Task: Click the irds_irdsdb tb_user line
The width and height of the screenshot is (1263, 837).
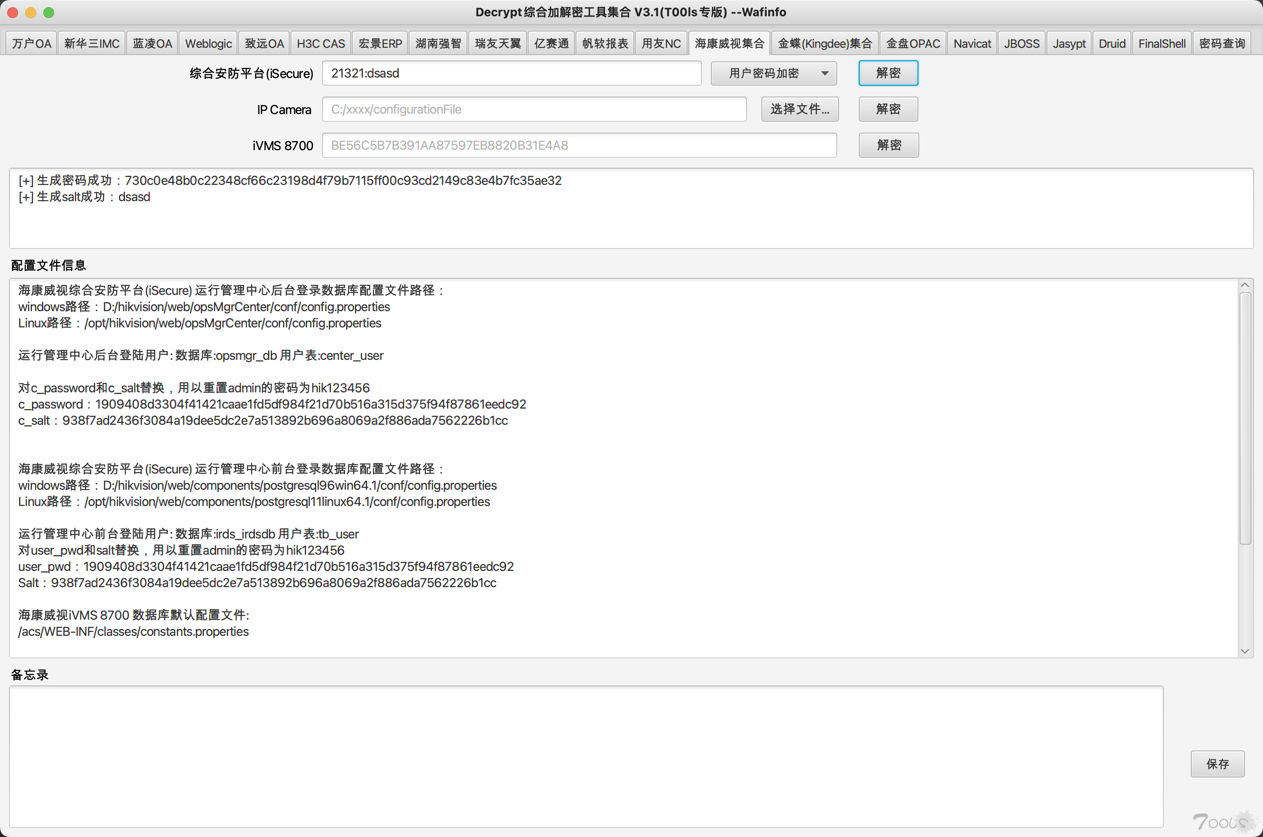Action: 189,534
